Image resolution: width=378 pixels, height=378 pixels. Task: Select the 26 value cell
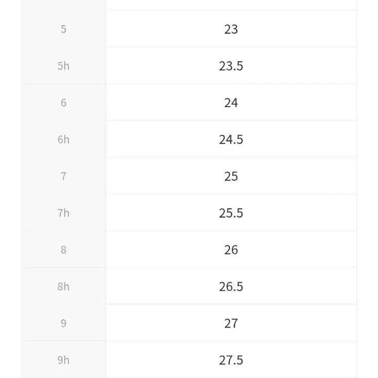click(231, 249)
